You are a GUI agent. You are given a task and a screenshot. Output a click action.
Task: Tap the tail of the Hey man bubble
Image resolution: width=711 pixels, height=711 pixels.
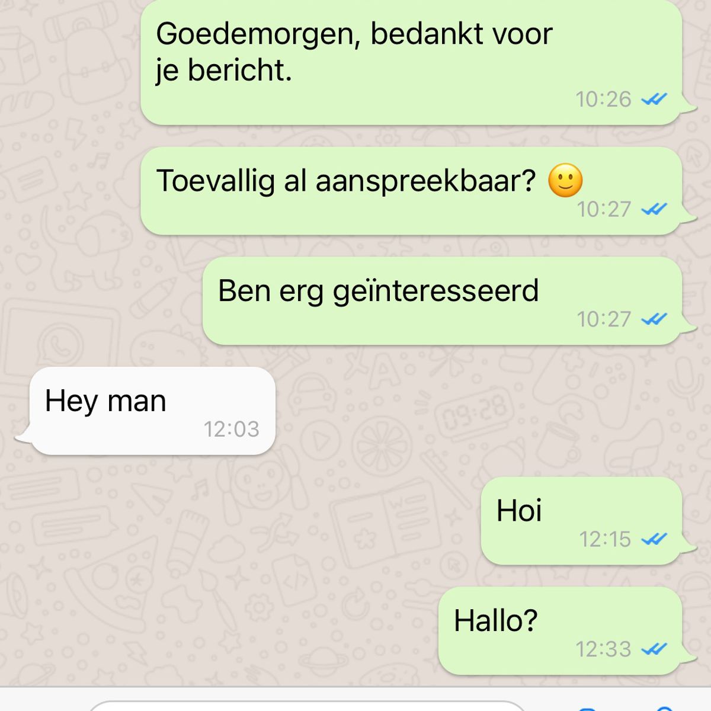(23, 437)
